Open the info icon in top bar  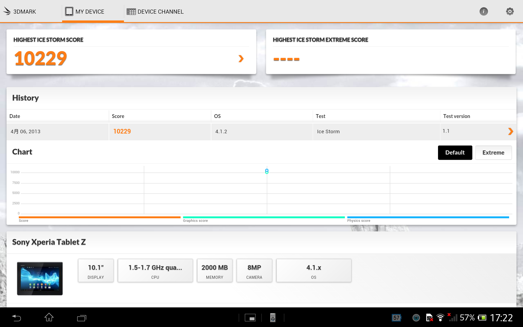(484, 11)
